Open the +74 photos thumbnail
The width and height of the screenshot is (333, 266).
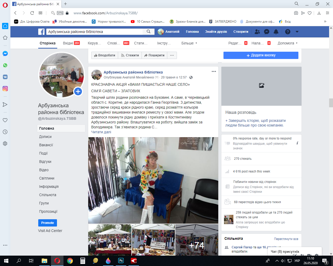click(x=197, y=240)
